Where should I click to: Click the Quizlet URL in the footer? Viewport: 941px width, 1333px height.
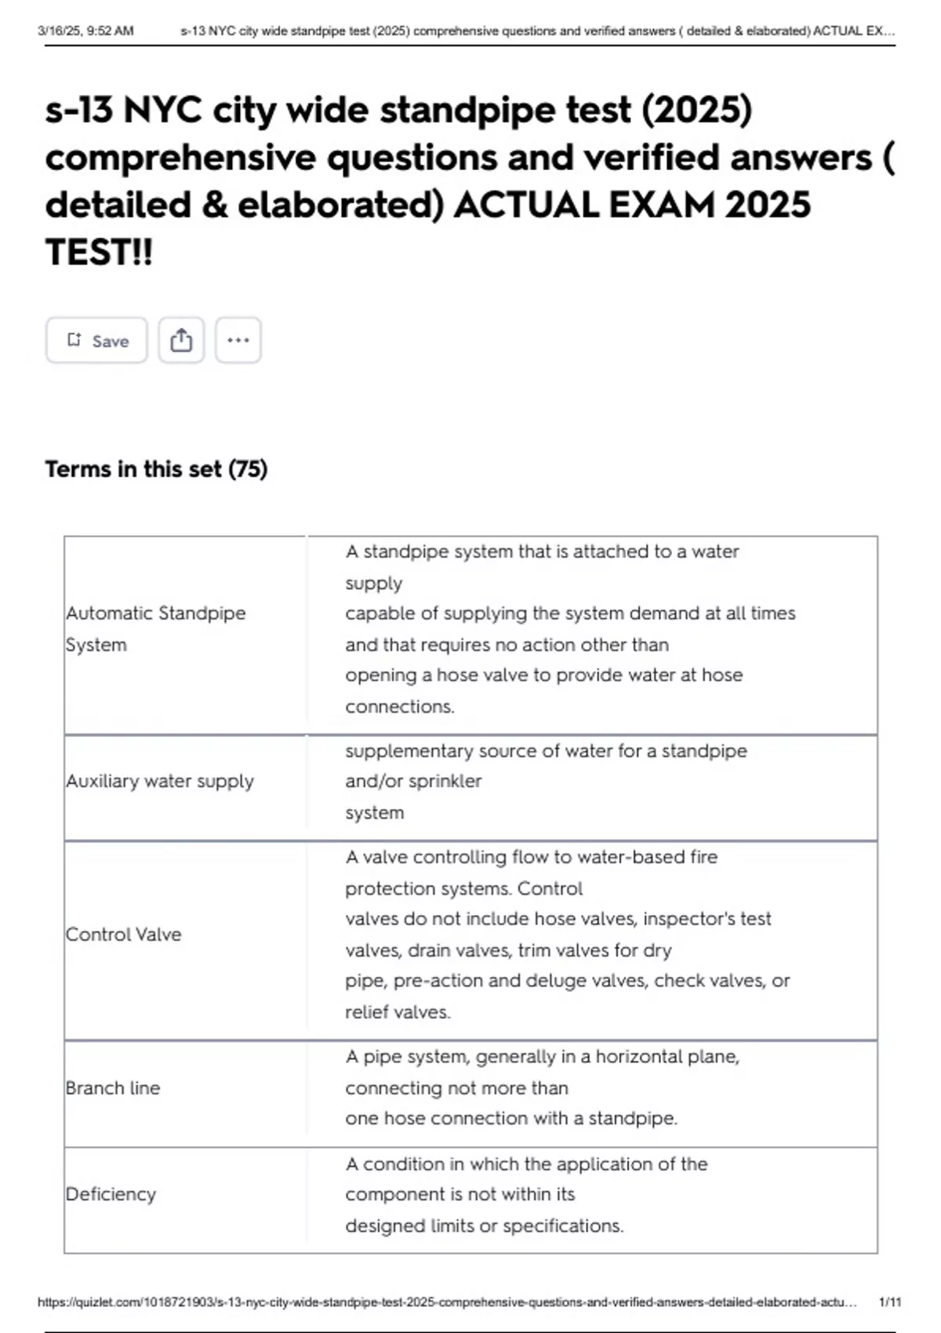pyautogui.click(x=447, y=1302)
